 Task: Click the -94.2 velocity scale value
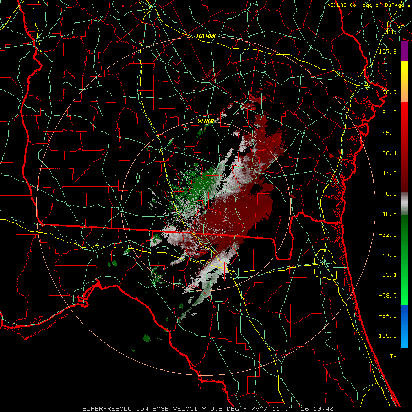coord(388,316)
